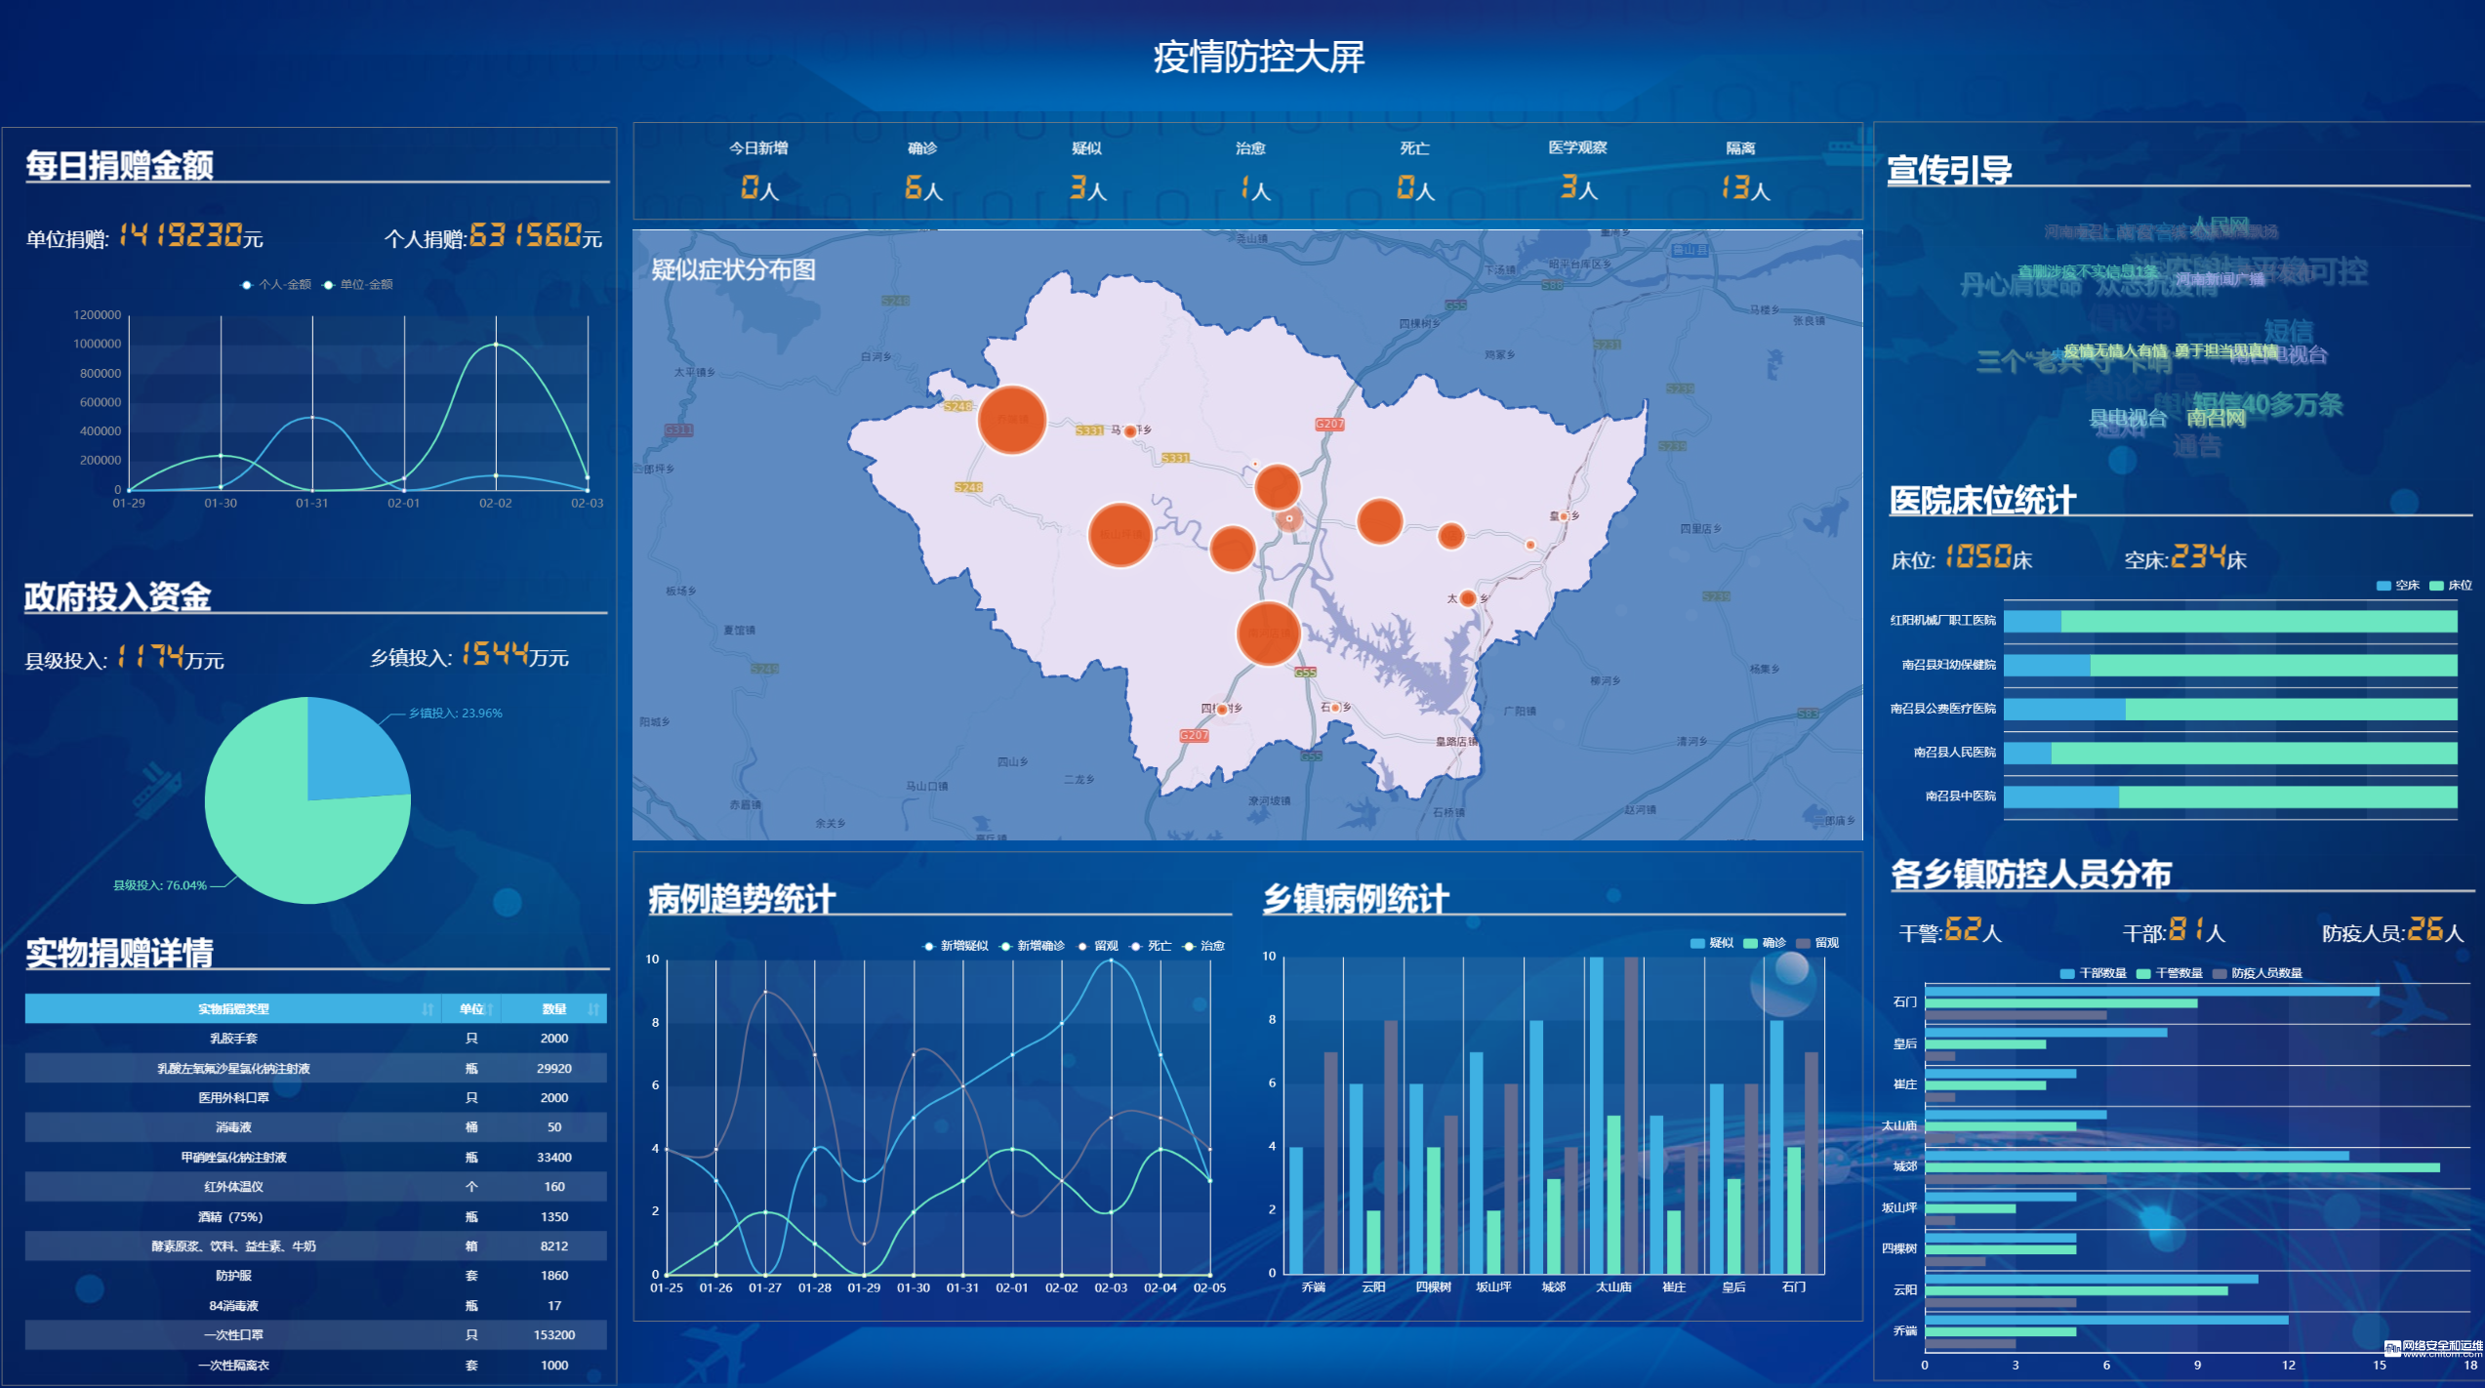Click the map marker beside 四棵树乡 label
The image size is (2485, 1388).
coord(1221,710)
